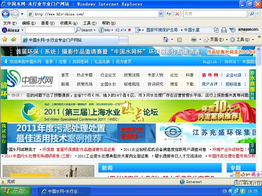262x196 pixels.
Task: Click the Alexa toolbar logo
Action: (11, 30)
